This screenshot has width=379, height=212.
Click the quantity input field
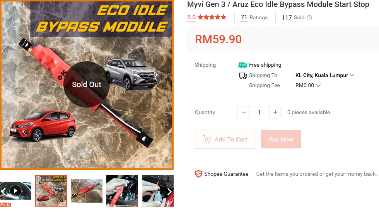[x=259, y=112]
